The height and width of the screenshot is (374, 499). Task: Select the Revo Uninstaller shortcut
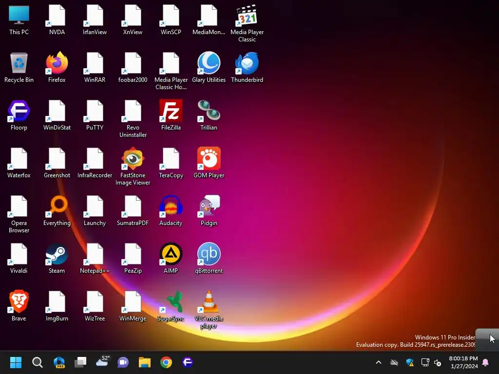133,119
